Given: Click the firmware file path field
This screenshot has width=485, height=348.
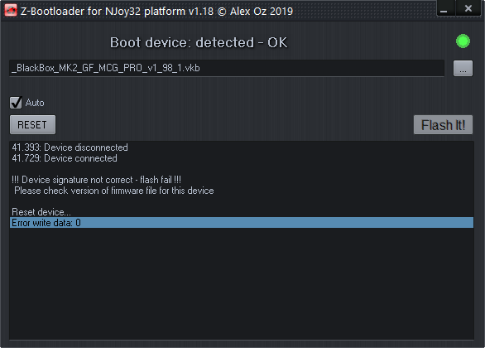Looking at the screenshot, I should [227, 68].
